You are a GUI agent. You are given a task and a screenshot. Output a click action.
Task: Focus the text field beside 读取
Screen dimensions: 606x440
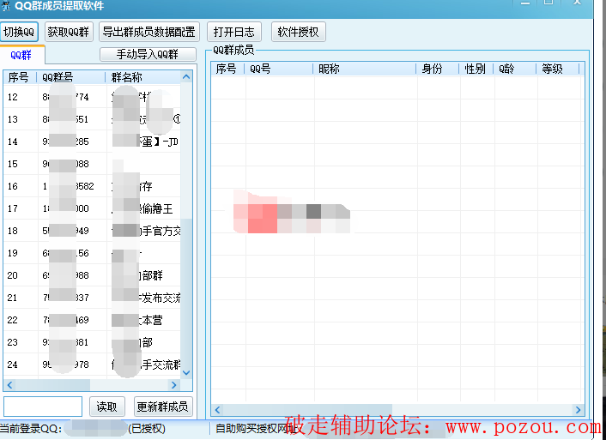click(43, 407)
